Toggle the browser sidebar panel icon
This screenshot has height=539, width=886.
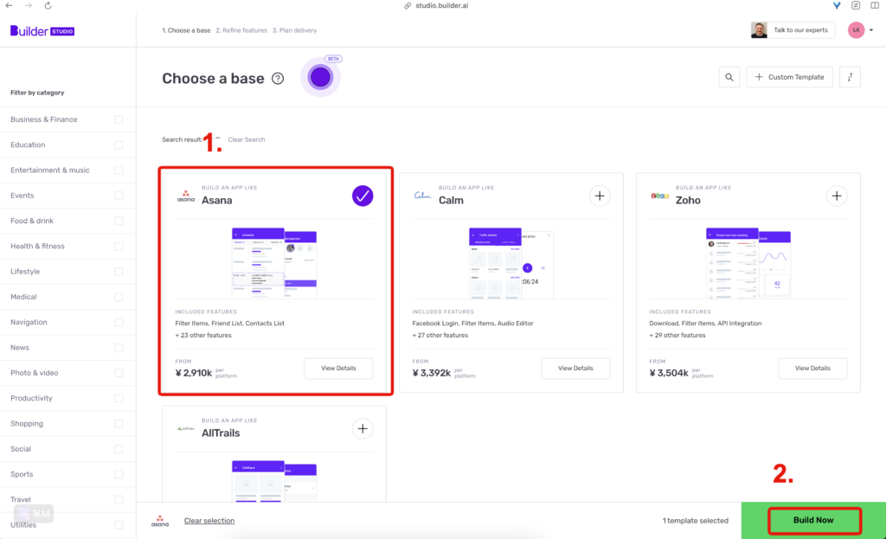875,6
